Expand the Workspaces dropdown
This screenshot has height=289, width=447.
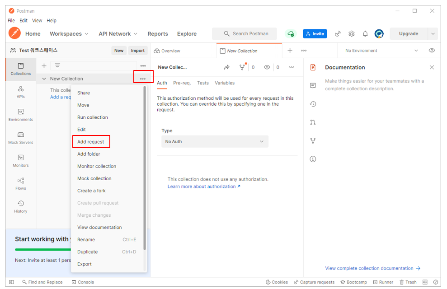[69, 33]
